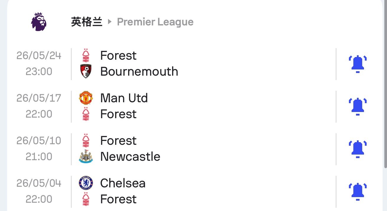Click Forest crest in the Chelsea match

86,199
